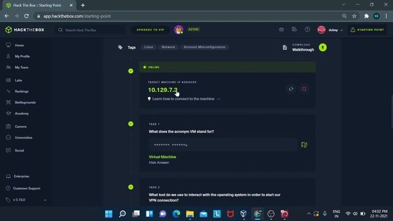
Task: Click the Task 1 submit flag icon
Action: coord(304,145)
